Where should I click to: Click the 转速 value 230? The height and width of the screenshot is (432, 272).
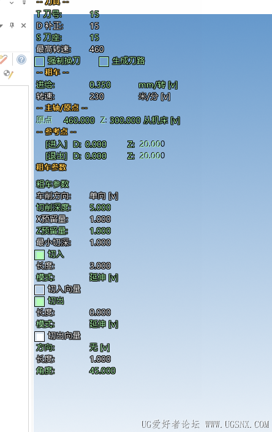97,96
